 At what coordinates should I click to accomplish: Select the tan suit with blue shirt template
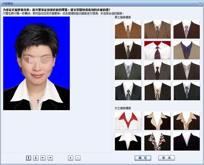point(187,50)
